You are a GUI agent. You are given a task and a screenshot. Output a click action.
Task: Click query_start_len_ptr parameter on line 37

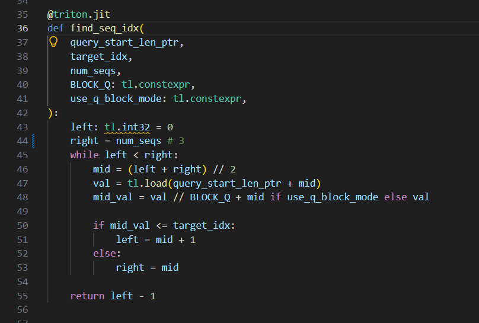click(124, 43)
